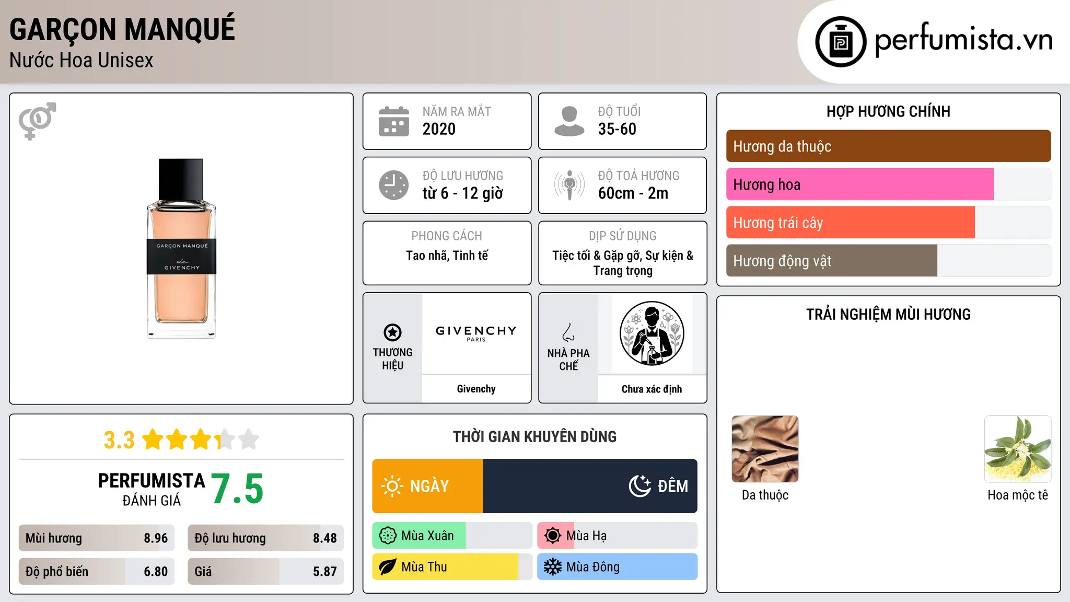Select the Hương da thuộc accord bar
Image resolution: width=1070 pixels, height=602 pixels.
(x=888, y=146)
